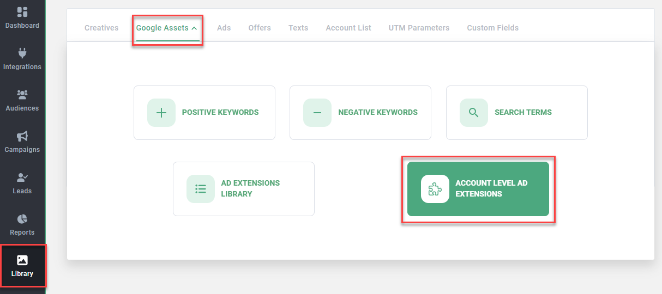Click the puzzle piece icon
The image size is (662, 294).
click(x=435, y=189)
